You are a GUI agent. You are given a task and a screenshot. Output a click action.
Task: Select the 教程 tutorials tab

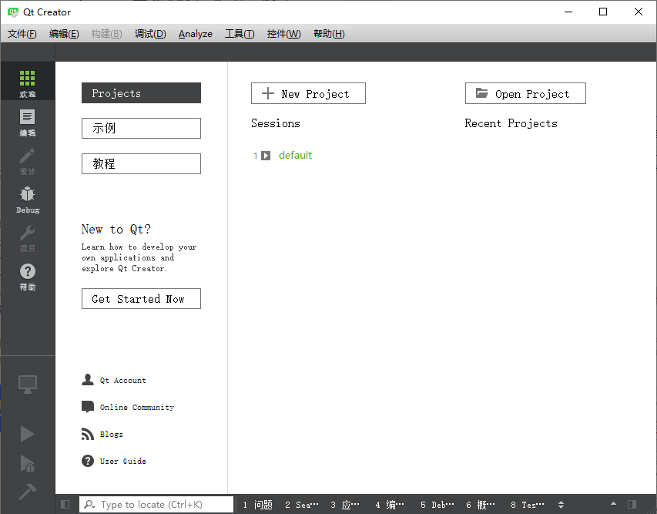click(x=141, y=163)
